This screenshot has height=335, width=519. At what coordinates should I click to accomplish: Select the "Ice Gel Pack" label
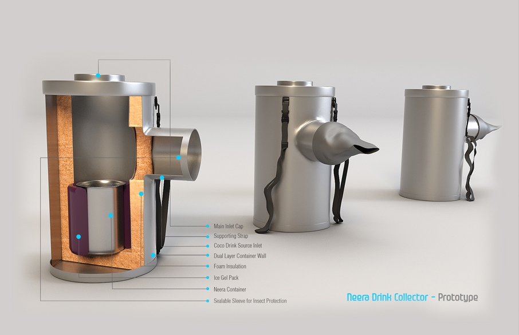click(x=226, y=278)
